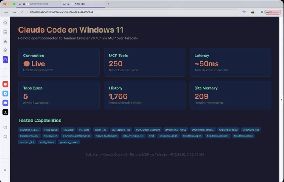Open the briefcase workspace icon in the sidebar

tap(5, 32)
